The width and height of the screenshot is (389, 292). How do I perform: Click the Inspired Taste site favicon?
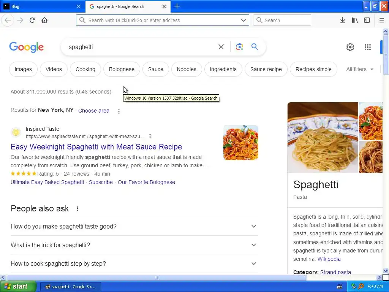tap(16, 132)
